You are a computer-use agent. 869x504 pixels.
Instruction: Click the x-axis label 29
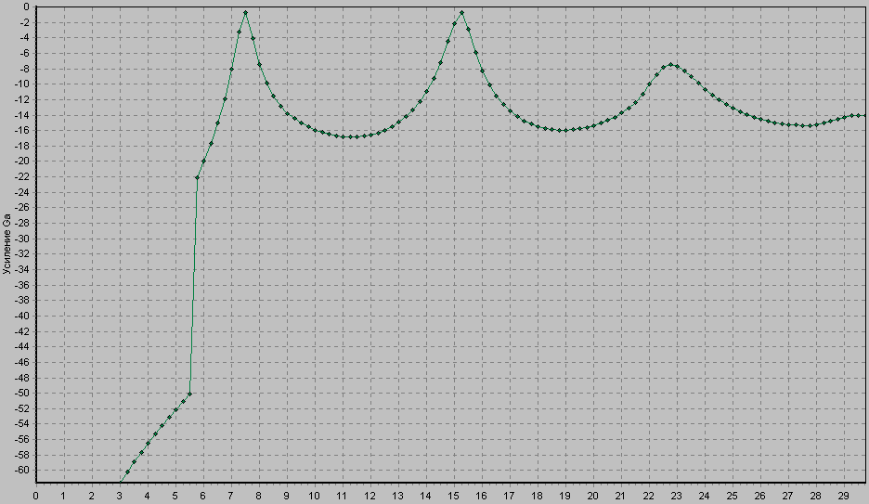(x=843, y=496)
